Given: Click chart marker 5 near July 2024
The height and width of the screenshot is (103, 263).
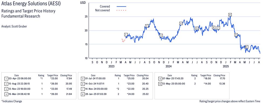Looking at the screenshot, I should coord(197,28).
